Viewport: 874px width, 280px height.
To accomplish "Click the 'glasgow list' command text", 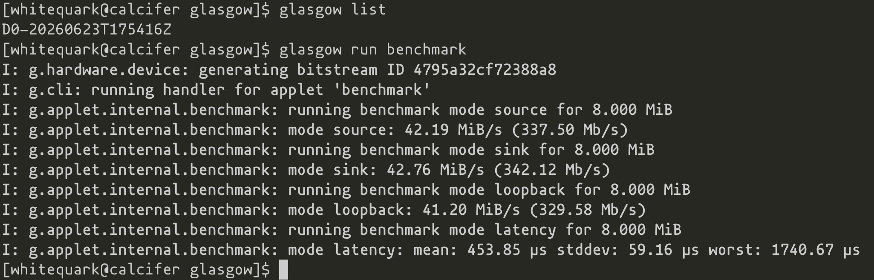I will point(332,9).
